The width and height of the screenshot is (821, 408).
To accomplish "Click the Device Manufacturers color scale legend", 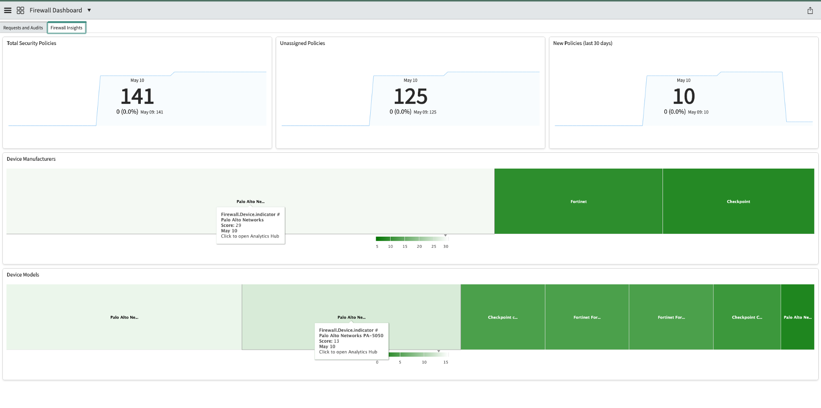I will coord(412,239).
